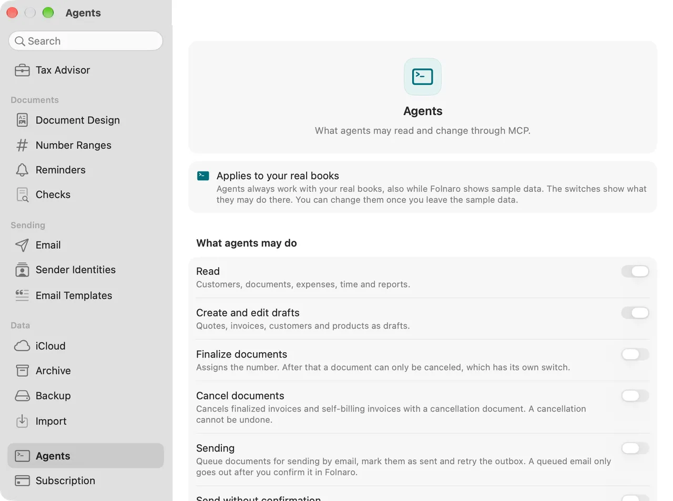Click the Checks magnifier document icon
The width and height of the screenshot is (673, 501).
(22, 195)
